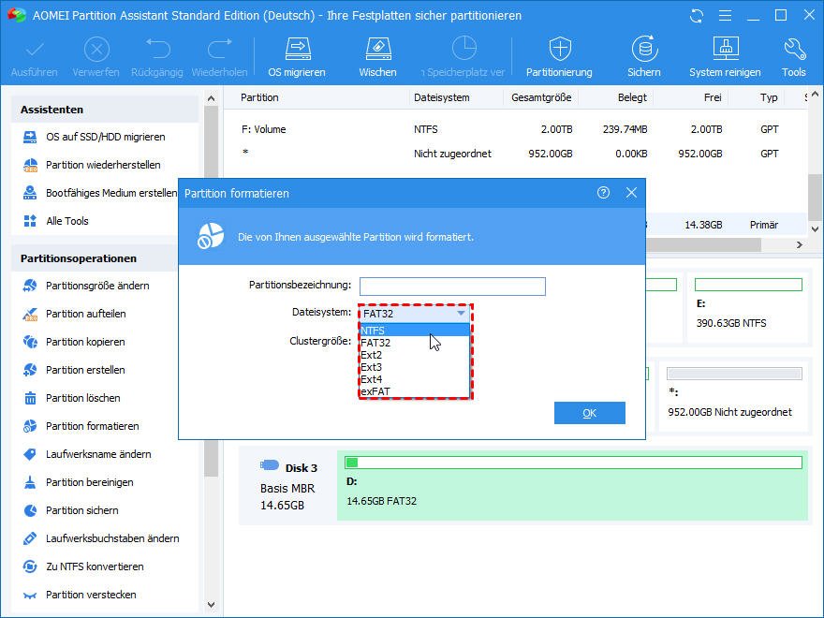Click the Frei column header
The width and height of the screenshot is (824, 618).
(713, 97)
